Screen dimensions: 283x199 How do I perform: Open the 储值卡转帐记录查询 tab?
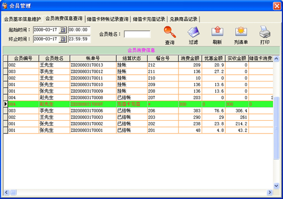(108, 19)
